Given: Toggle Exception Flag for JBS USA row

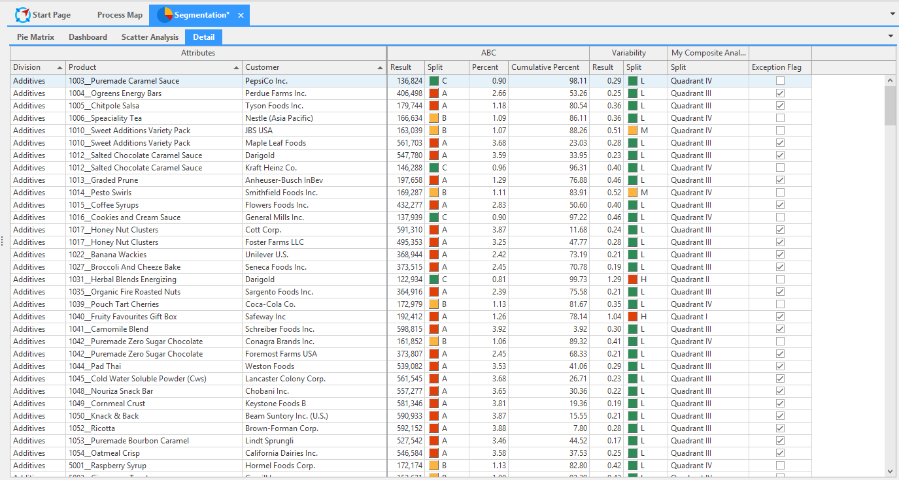Looking at the screenshot, I should [x=780, y=131].
